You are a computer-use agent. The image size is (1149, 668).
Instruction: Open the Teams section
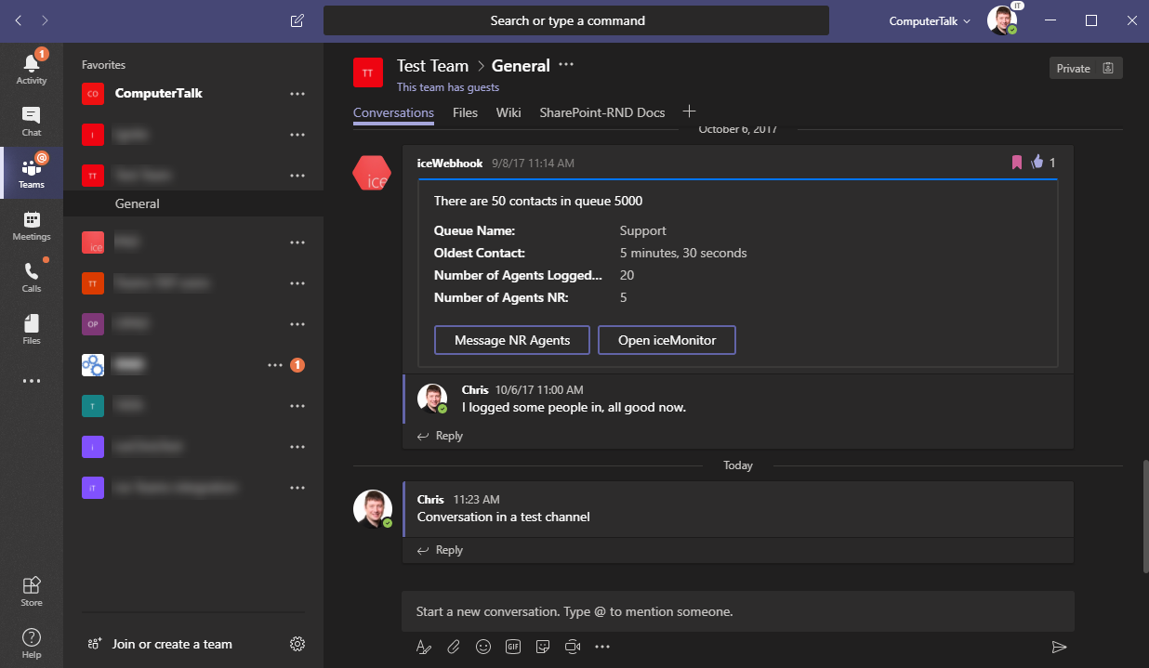(32, 173)
